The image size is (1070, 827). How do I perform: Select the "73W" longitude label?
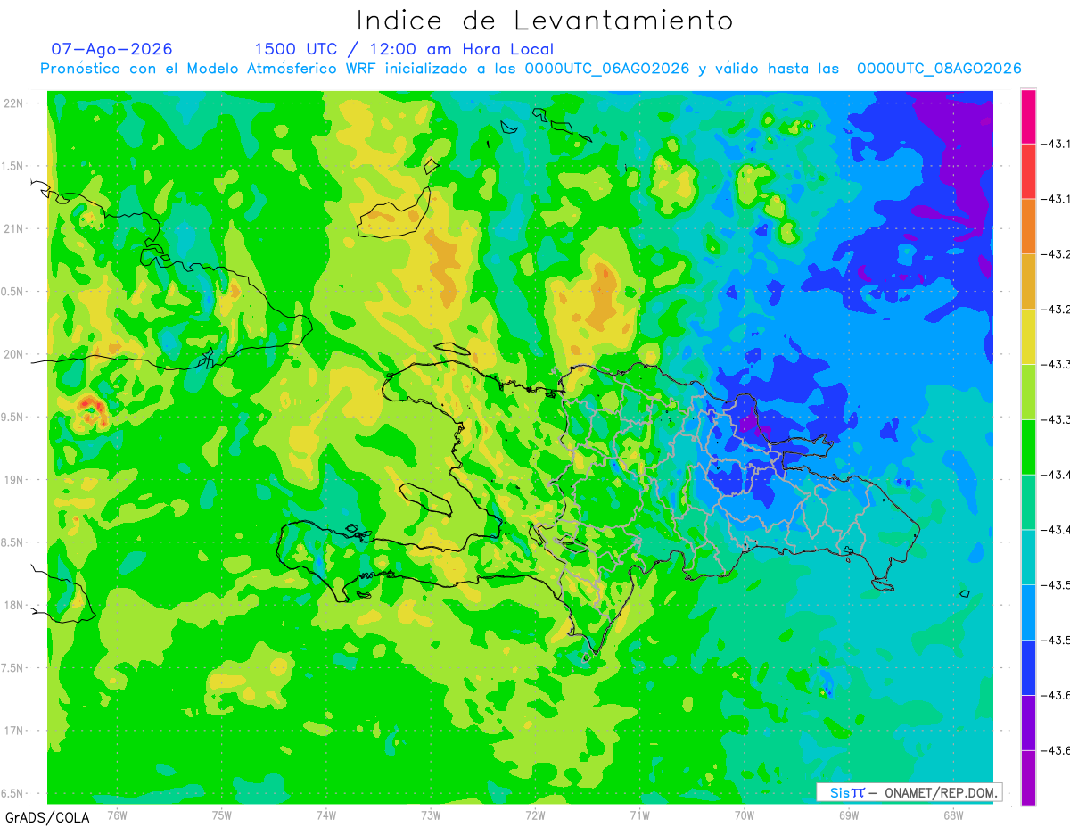430,815
